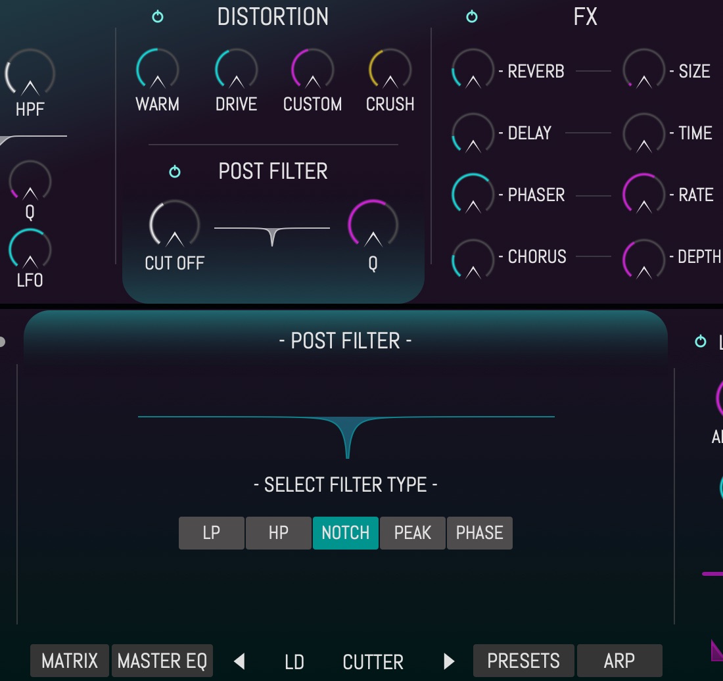
Task: Click the Post Filter CUT OFF knob
Action: [174, 224]
